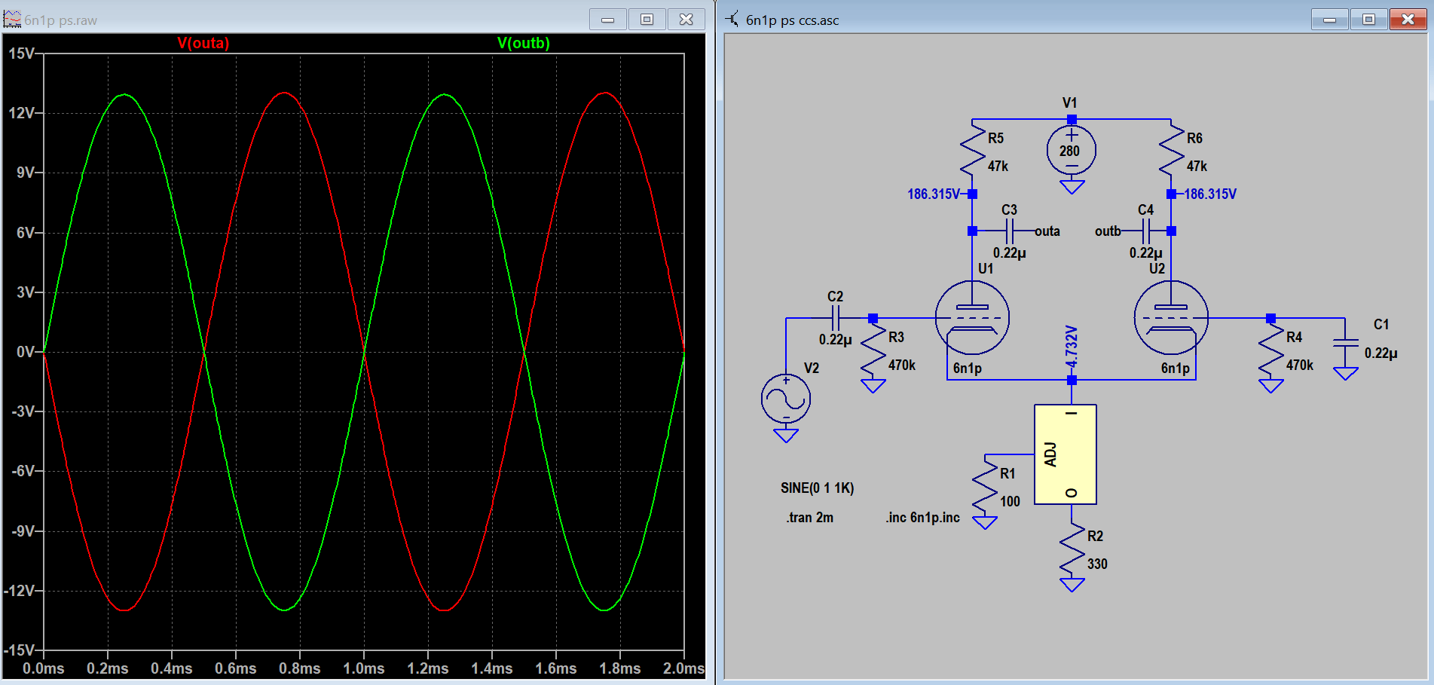Screen dimensions: 1434x685
Task: Click the -15V vertical axis label
Action: point(19,650)
